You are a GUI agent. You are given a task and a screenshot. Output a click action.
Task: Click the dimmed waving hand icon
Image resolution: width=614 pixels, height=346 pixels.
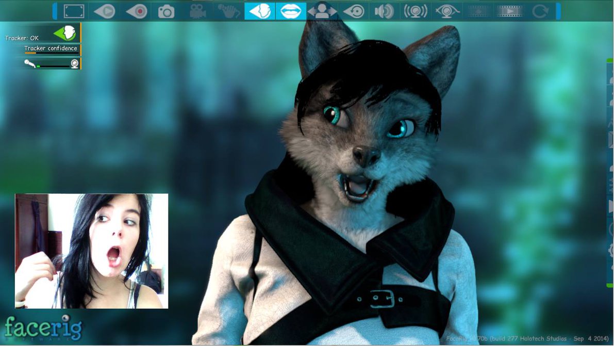pyautogui.click(x=229, y=11)
